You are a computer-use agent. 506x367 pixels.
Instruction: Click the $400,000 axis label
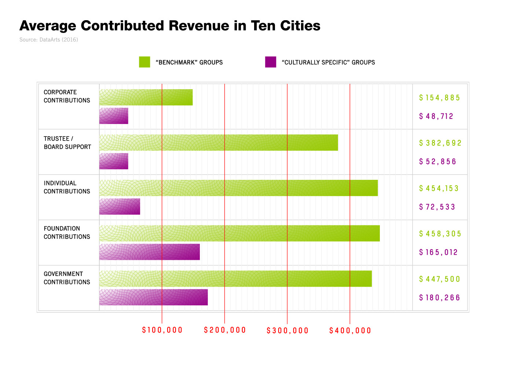[x=350, y=331]
